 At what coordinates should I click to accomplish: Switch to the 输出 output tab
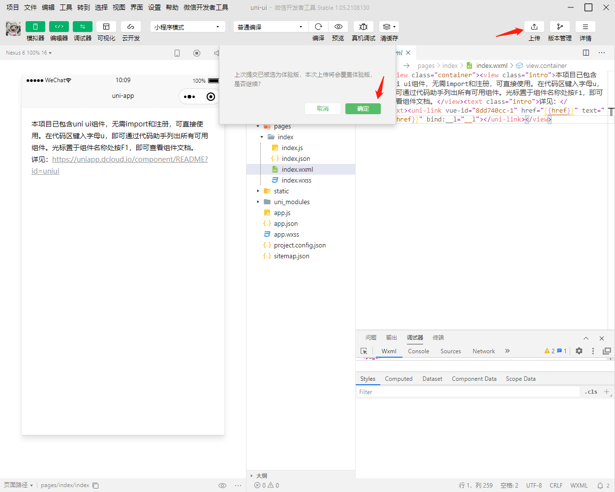pos(392,338)
